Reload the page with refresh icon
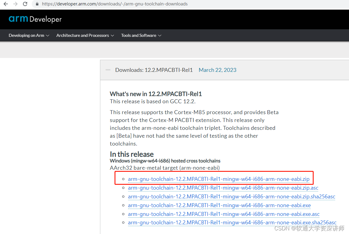Screen dimensions: 349x234 coord(25,4)
